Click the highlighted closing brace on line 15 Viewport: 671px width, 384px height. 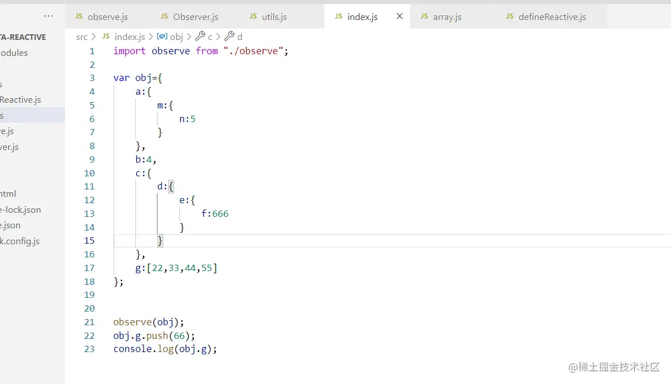[160, 241]
